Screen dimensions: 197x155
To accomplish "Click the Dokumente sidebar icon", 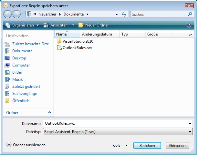I will [7, 51].
